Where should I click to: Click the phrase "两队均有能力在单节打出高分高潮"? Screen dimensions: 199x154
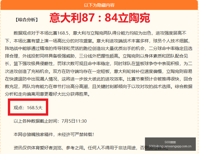(55, 87)
